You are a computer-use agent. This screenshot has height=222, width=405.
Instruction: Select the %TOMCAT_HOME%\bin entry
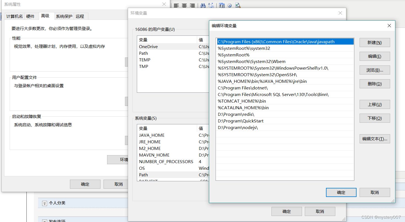[x=285, y=101]
